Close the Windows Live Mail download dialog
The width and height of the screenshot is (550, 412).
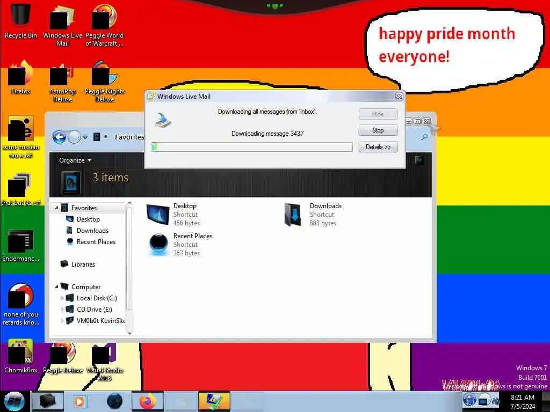[x=399, y=96]
